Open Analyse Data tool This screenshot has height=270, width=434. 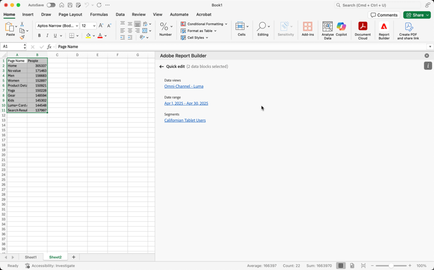328,31
